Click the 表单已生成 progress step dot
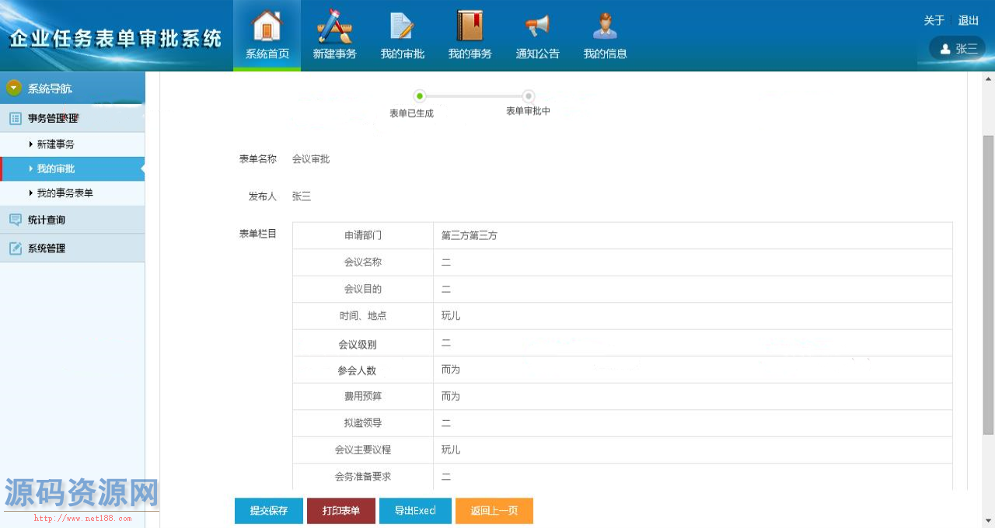This screenshot has width=995, height=528. pos(420,96)
